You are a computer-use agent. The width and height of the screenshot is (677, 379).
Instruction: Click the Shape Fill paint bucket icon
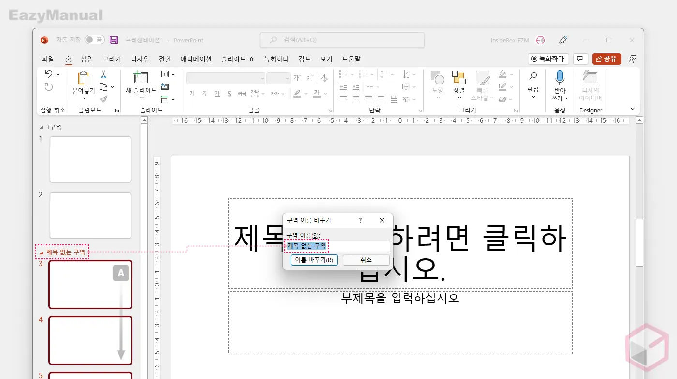click(x=502, y=74)
